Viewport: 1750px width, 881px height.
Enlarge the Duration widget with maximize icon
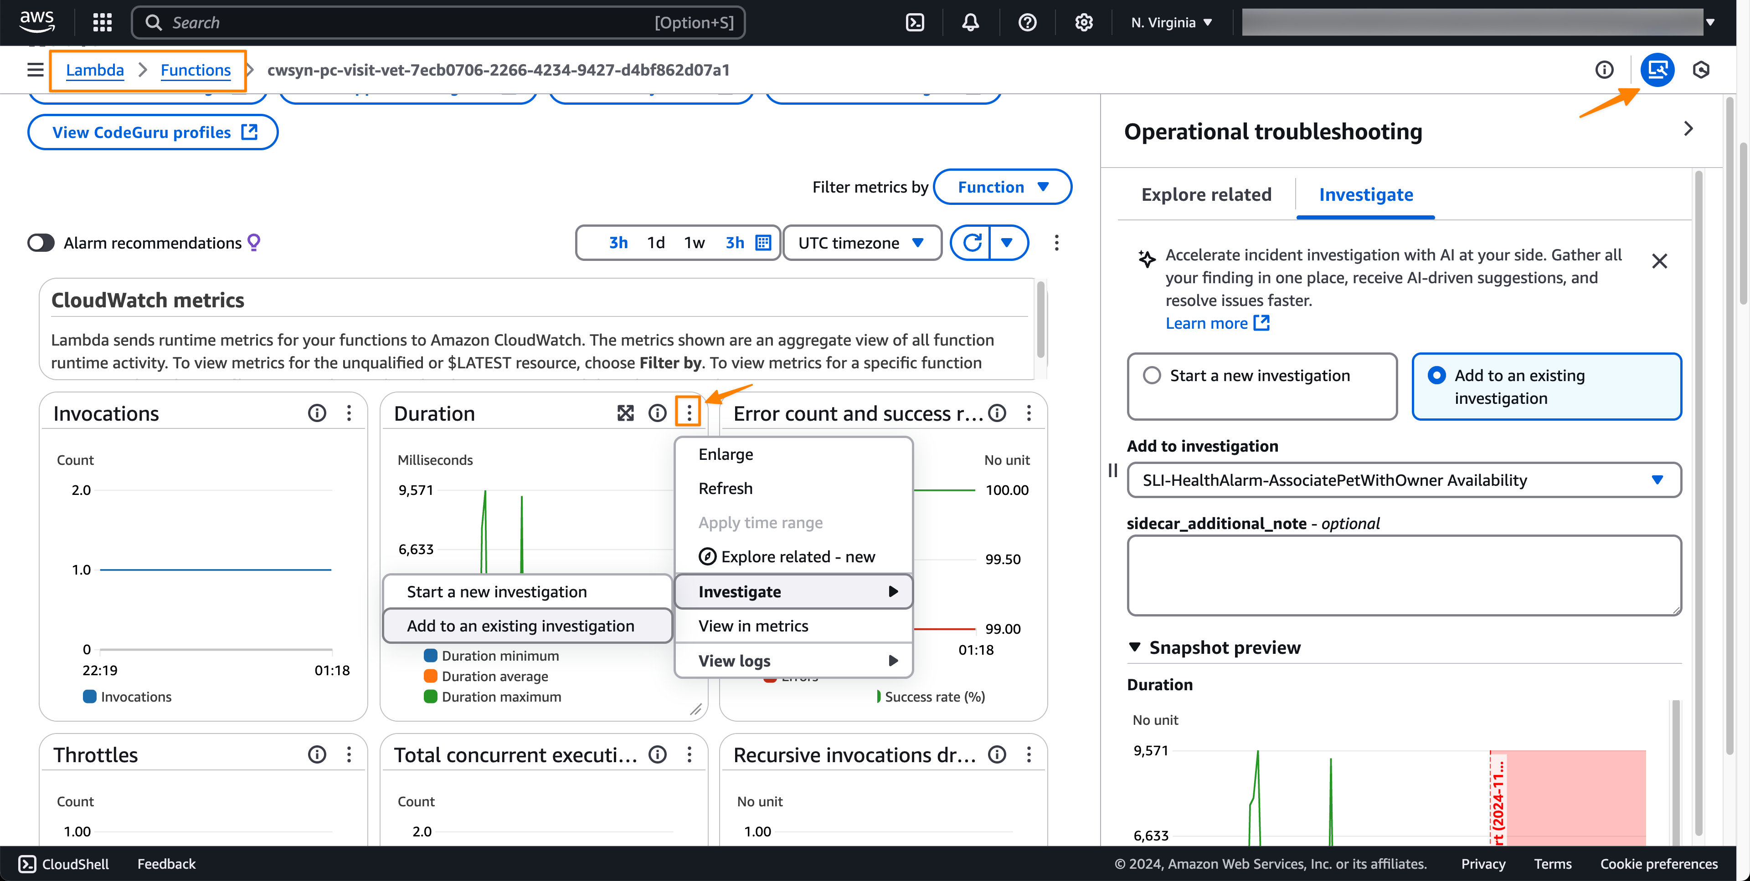[625, 412]
